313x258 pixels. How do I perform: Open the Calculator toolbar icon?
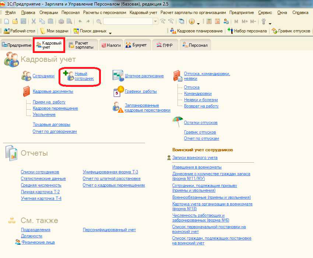pos(209,21)
